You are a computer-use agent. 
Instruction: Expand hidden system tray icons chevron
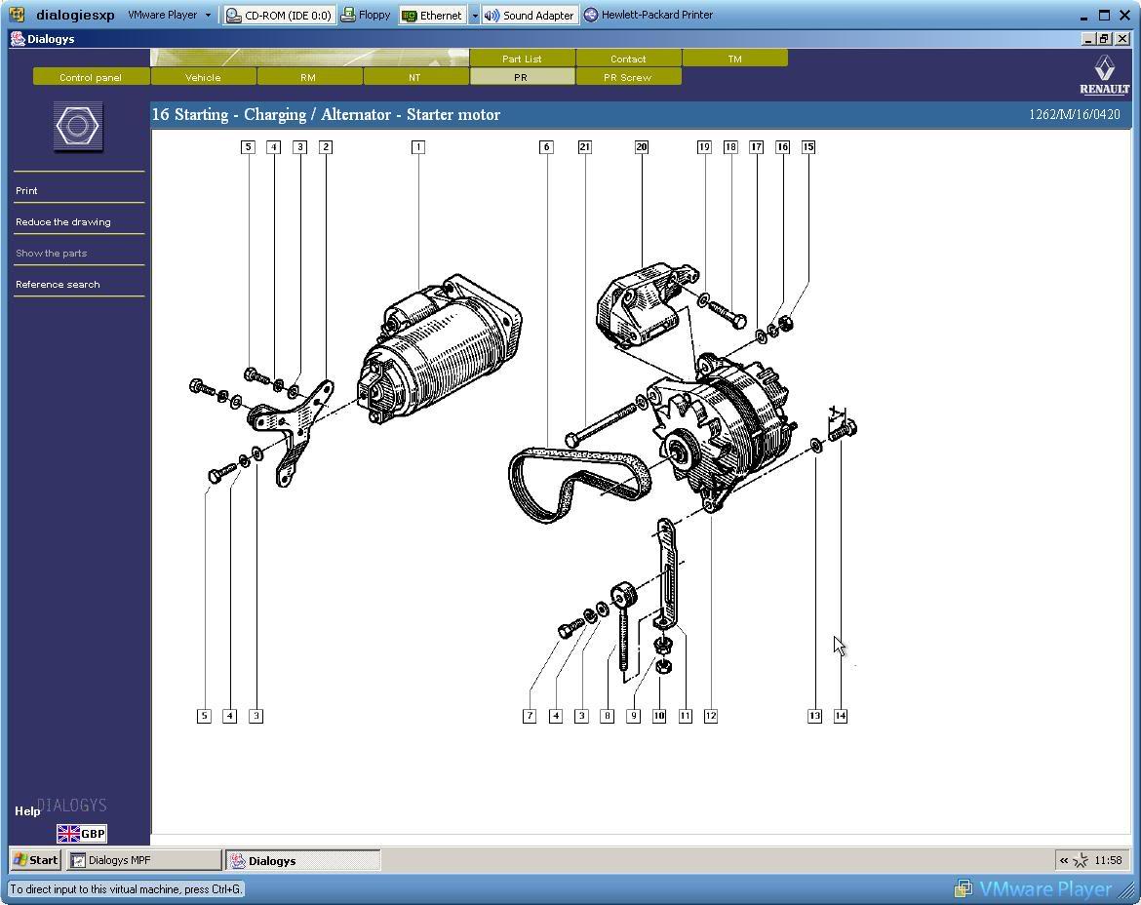(1064, 860)
